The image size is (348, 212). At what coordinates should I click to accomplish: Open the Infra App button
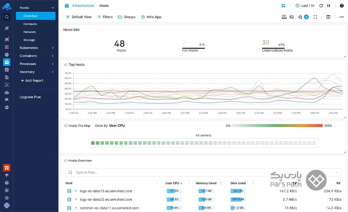pos(151,17)
